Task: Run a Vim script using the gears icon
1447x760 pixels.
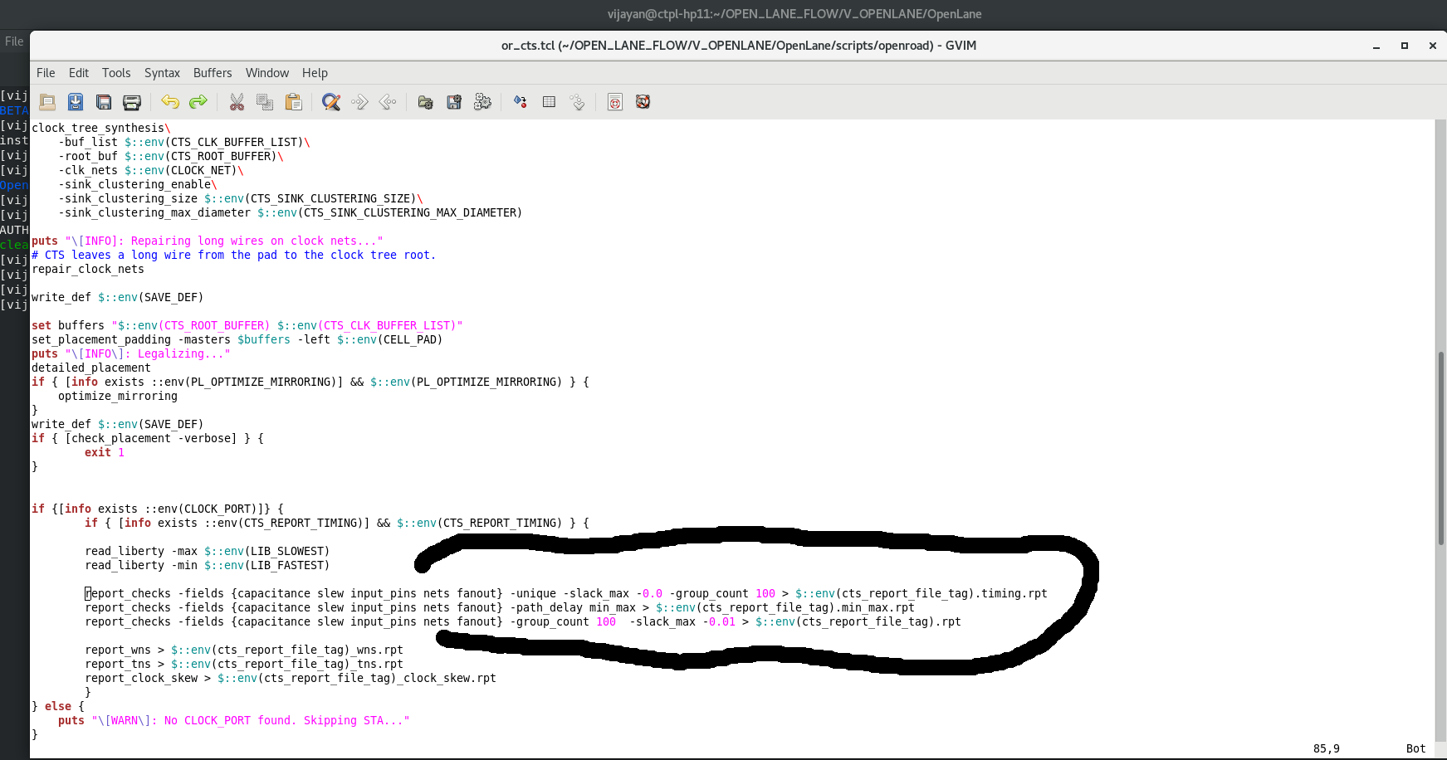Action: tap(482, 102)
